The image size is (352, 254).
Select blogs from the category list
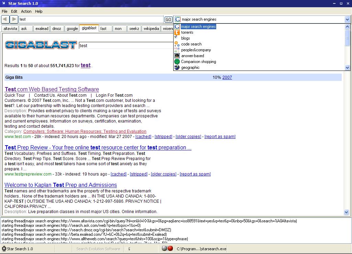click(185, 38)
